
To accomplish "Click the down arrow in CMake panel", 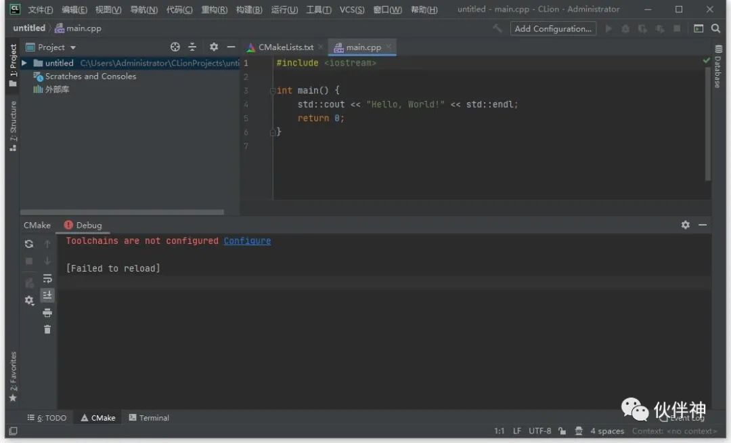I will click(47, 261).
